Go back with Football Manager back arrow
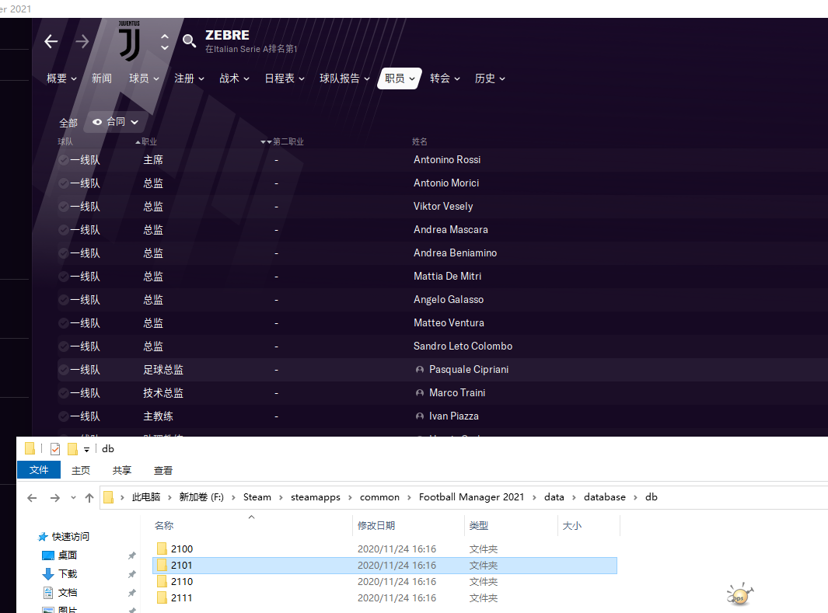The width and height of the screenshot is (828, 613). pyautogui.click(x=51, y=41)
